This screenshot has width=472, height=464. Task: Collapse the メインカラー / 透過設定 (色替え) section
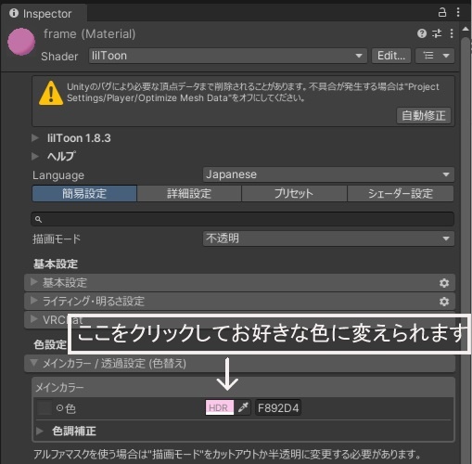click(x=239, y=364)
